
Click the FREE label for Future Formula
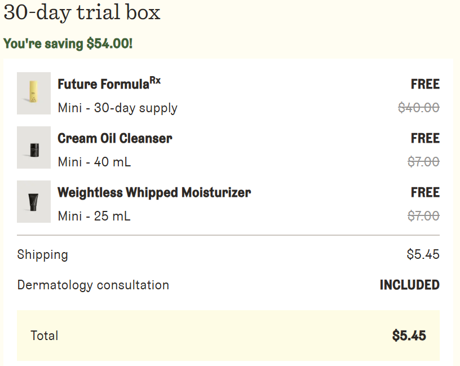[425, 84]
